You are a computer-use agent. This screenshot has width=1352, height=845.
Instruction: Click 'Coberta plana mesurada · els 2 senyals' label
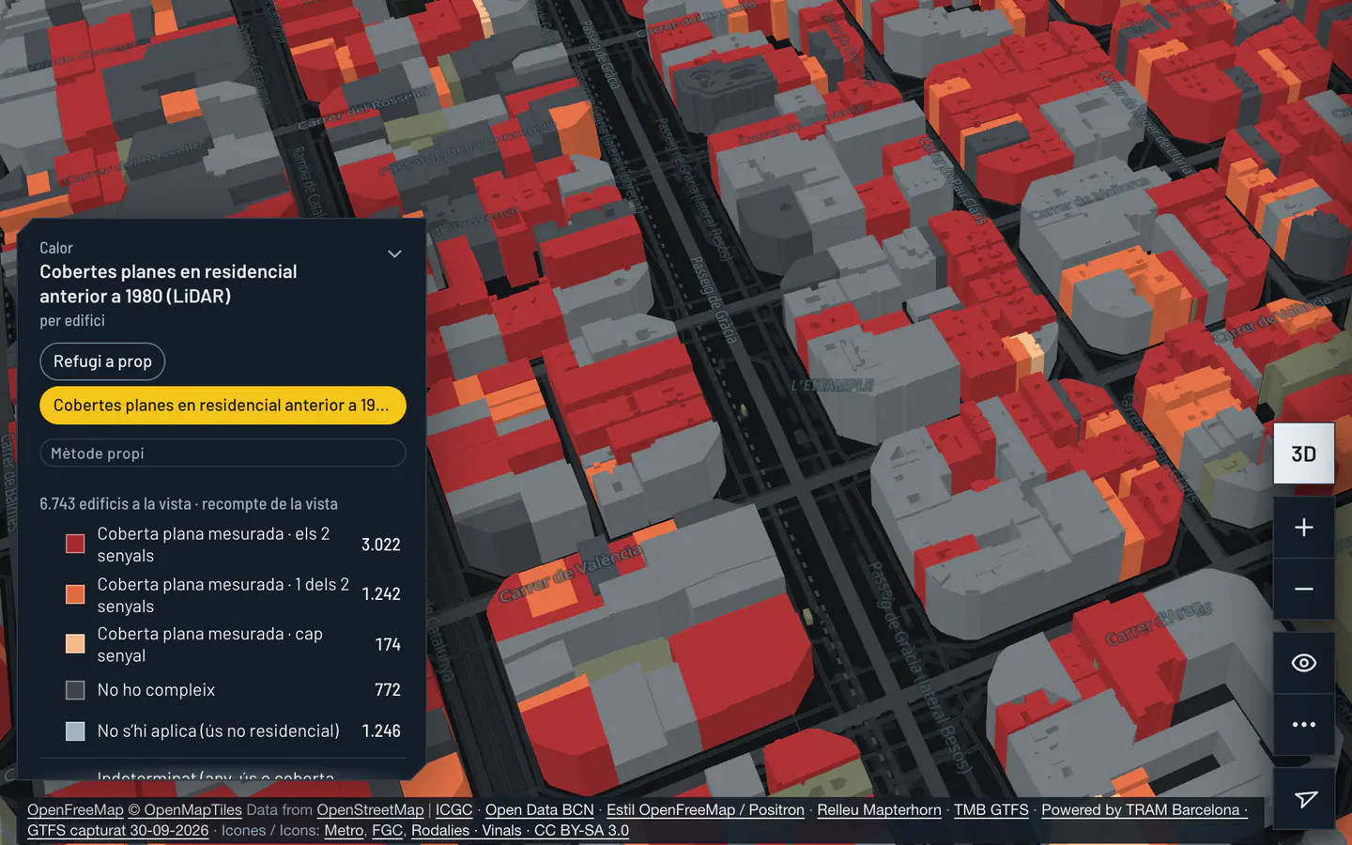pos(213,545)
